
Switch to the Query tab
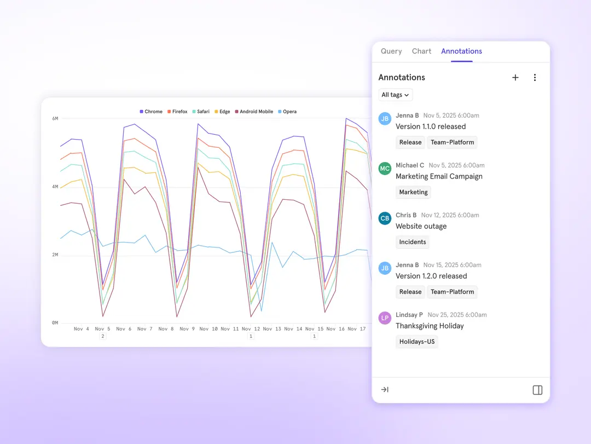tap(391, 51)
